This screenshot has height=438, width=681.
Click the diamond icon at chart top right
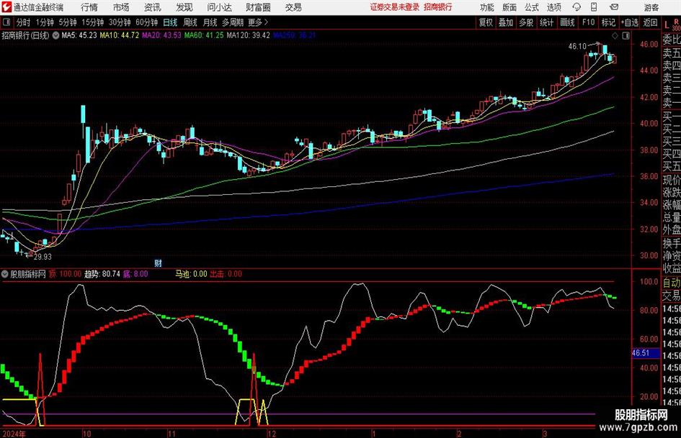point(615,35)
